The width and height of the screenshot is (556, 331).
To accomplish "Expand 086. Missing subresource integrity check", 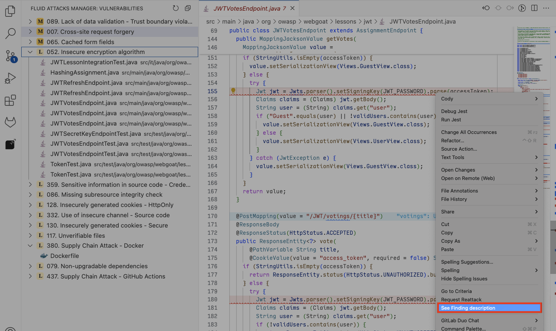I will [30, 194].
